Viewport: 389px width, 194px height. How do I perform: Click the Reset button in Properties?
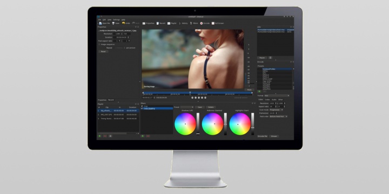tap(103, 52)
